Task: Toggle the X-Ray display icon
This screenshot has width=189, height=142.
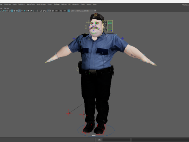Action: (x=44, y=11)
